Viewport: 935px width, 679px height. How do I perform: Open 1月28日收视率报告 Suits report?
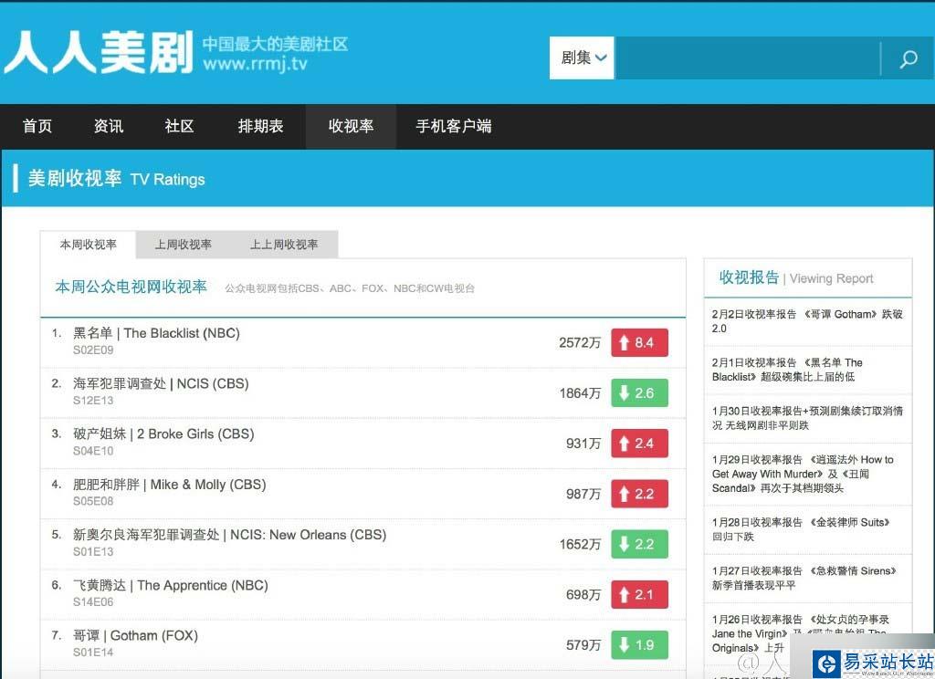tap(801, 529)
